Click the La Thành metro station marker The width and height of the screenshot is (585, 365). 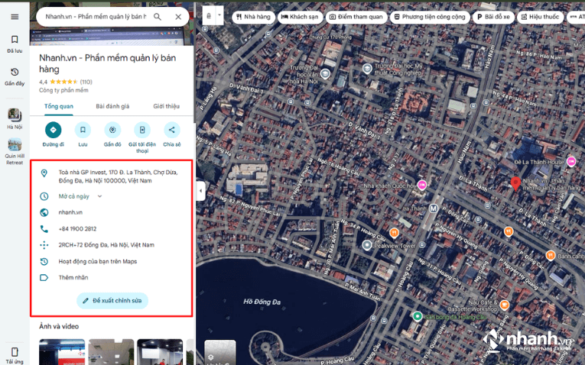click(433, 208)
